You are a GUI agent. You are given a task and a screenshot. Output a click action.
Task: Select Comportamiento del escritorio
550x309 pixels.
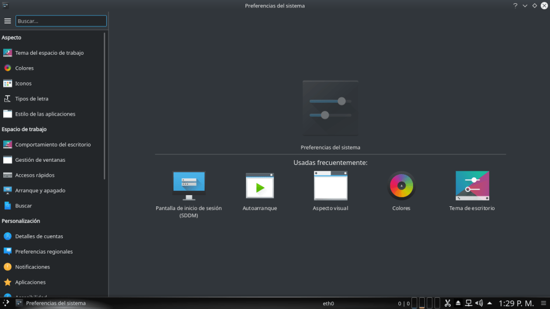[53, 145]
